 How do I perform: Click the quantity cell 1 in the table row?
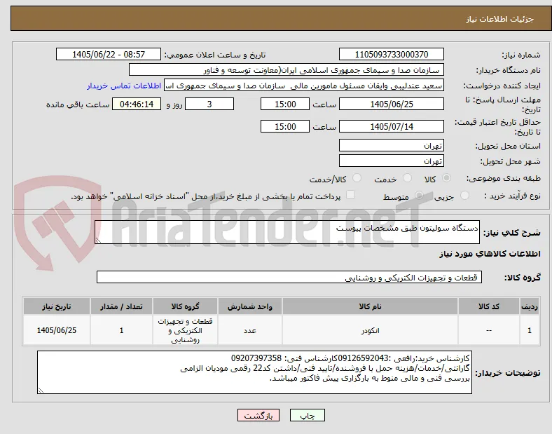tap(121, 330)
